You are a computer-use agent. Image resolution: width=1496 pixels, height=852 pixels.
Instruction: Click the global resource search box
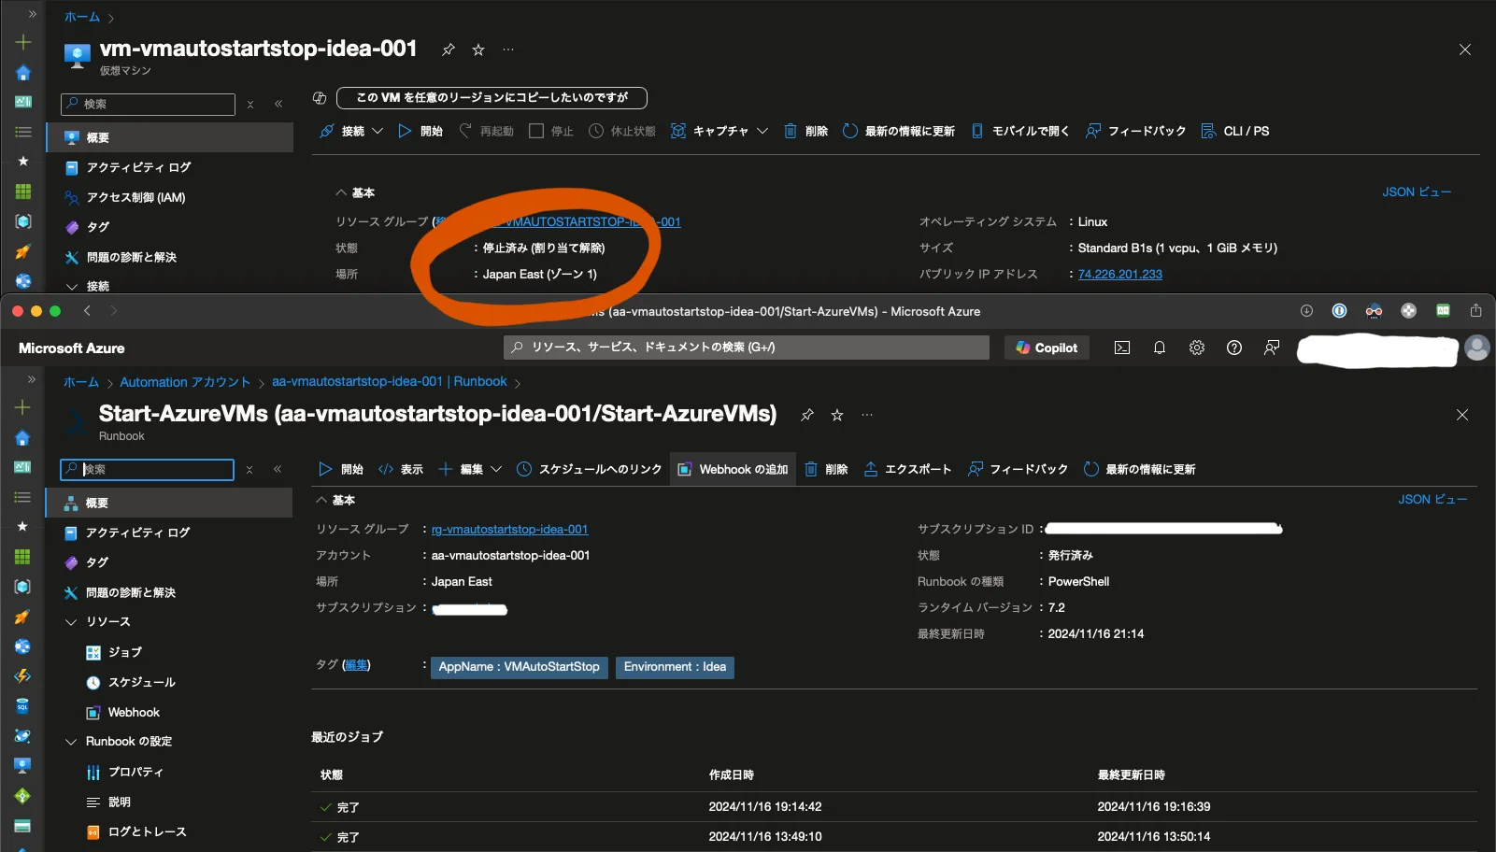click(747, 348)
